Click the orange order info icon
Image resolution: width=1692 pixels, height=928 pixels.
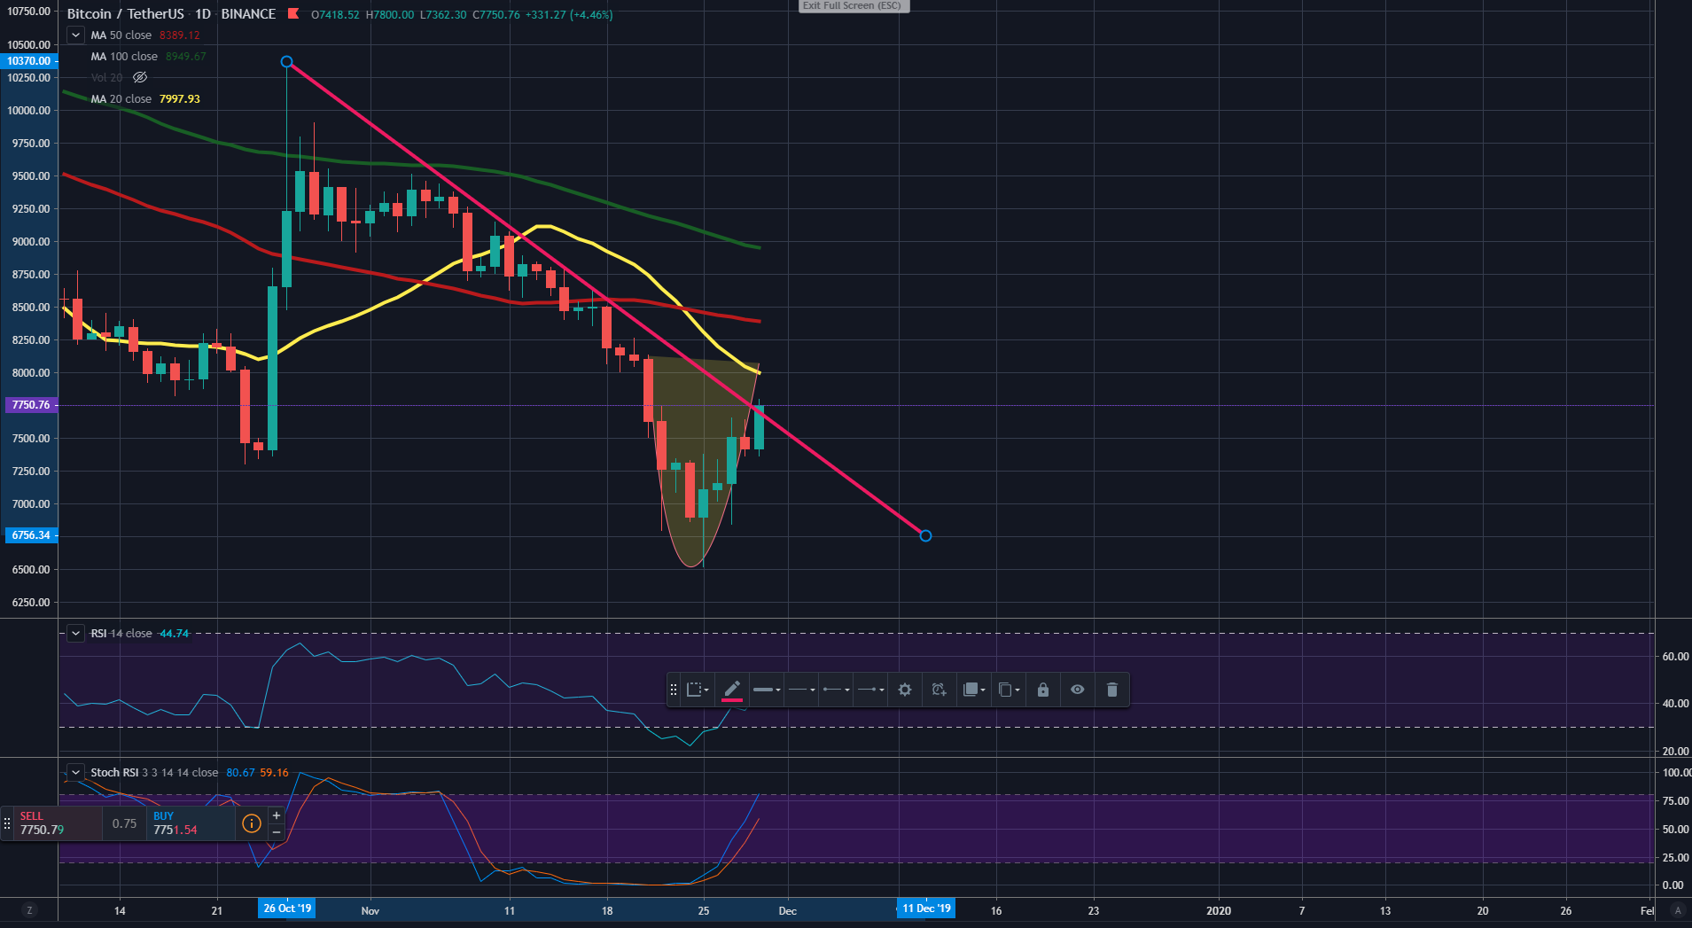coord(252,823)
